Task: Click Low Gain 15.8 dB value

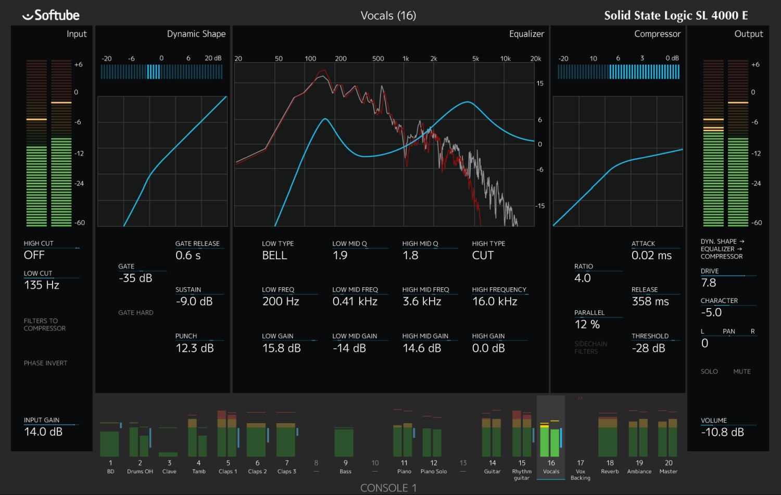Action: pyautogui.click(x=282, y=348)
